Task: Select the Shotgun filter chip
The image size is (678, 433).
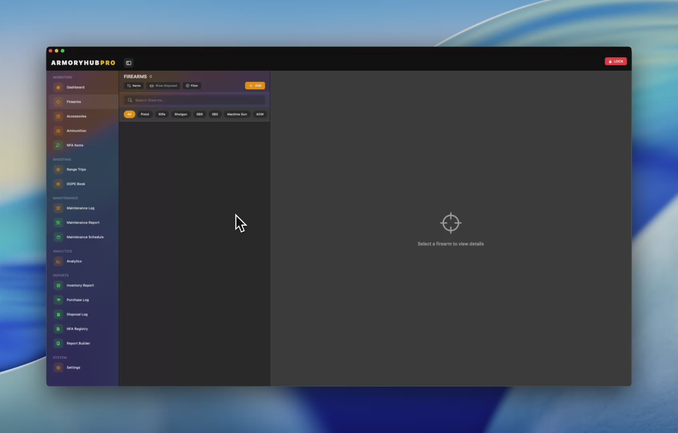Action: 180,114
